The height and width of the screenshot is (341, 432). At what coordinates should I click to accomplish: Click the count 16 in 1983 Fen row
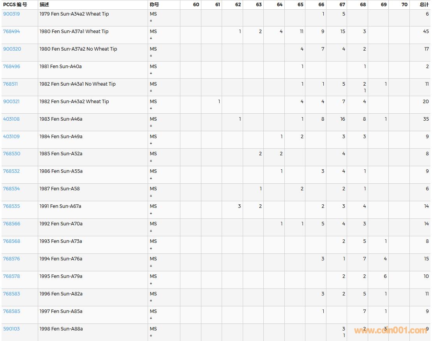tap(342, 119)
